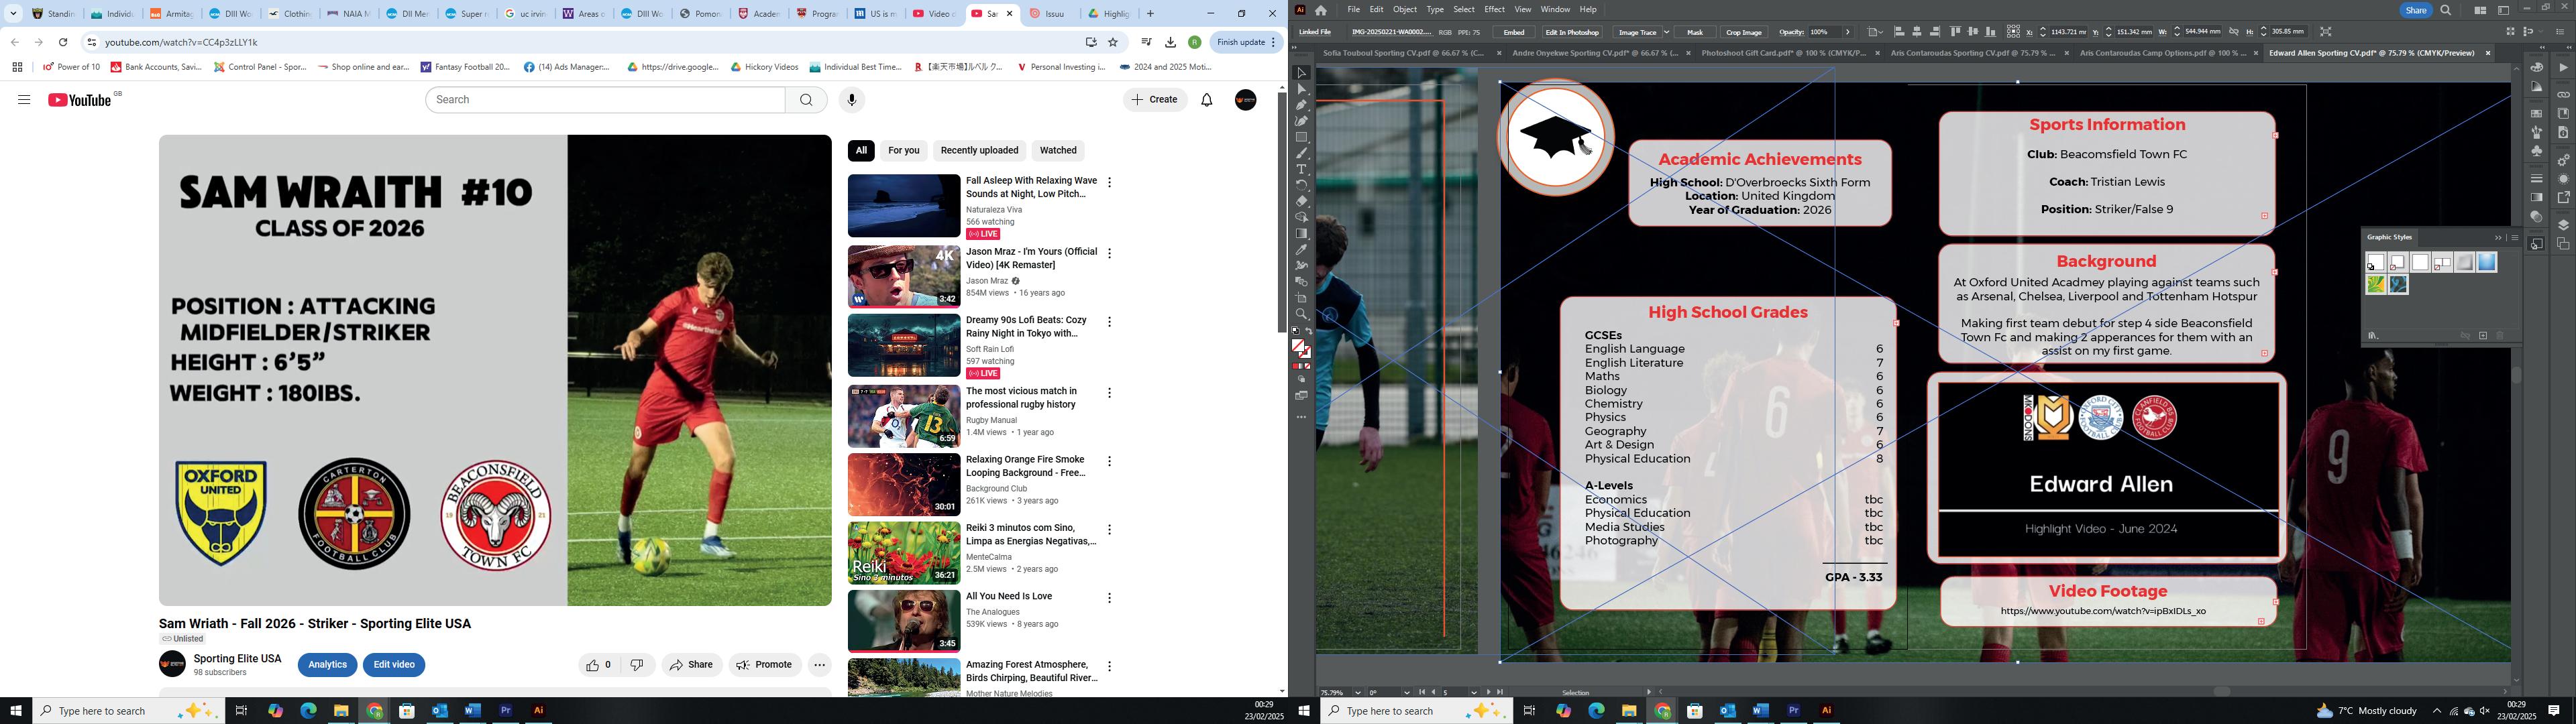Click the Fill color swatch
The height and width of the screenshot is (724, 2576).
[x=1298, y=346]
